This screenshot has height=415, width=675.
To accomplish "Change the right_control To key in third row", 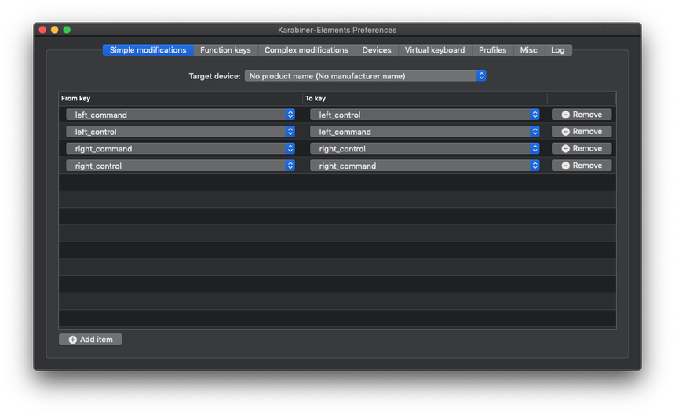I will click(x=425, y=149).
